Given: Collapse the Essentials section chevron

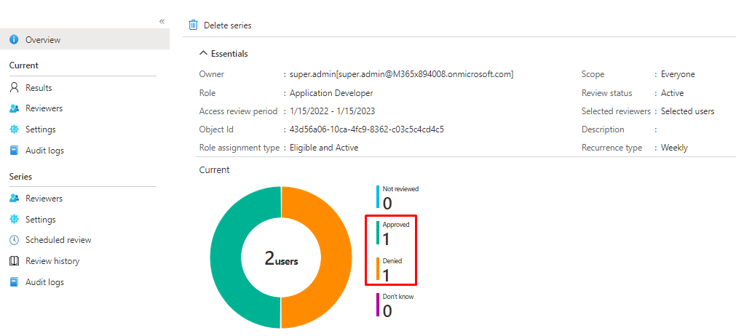Looking at the screenshot, I should (203, 54).
